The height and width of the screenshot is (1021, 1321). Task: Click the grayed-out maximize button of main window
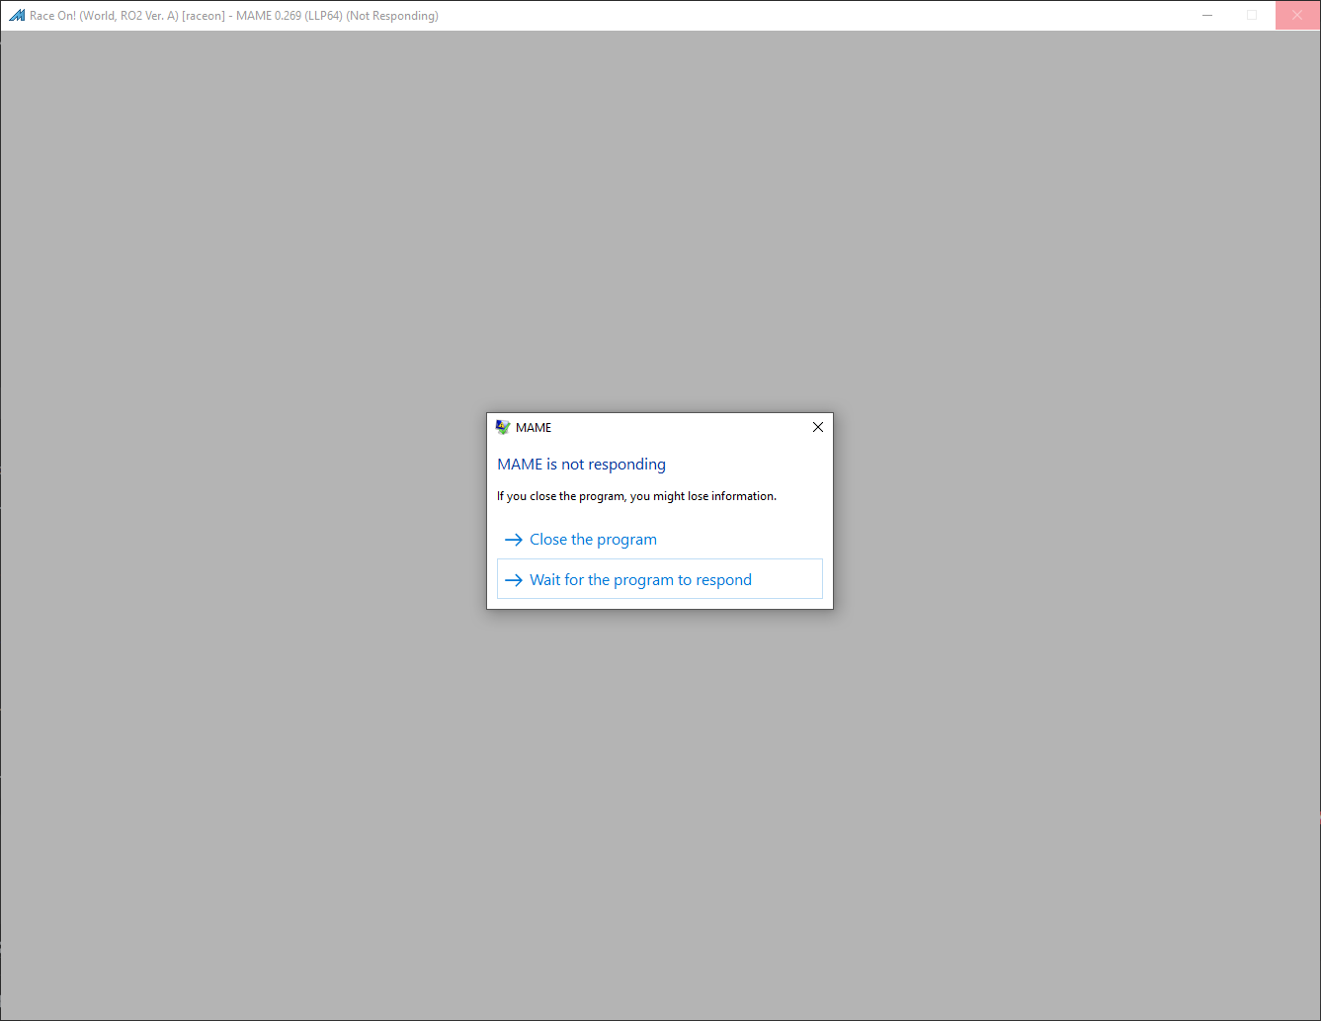click(1252, 16)
